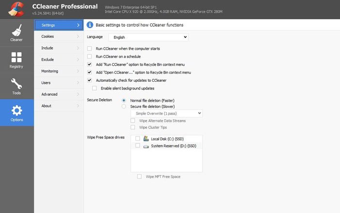The height and width of the screenshot is (213, 340).
Task: Click the Windows 7 Enterprise 64-bit SP1 text
Action: [131, 7]
